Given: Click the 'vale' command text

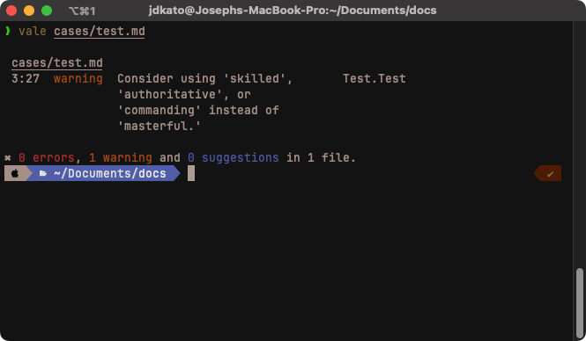Looking at the screenshot, I should pos(32,32).
